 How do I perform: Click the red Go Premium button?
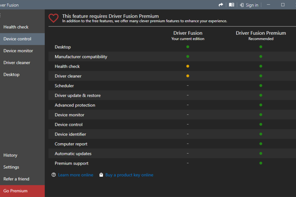[x=22, y=191]
